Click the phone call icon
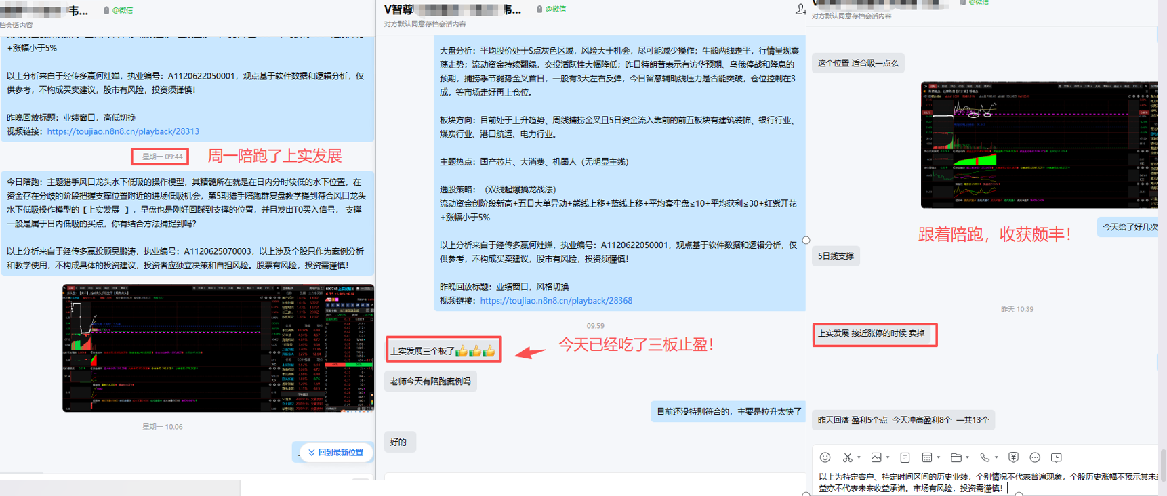The image size is (1167, 496). [984, 457]
